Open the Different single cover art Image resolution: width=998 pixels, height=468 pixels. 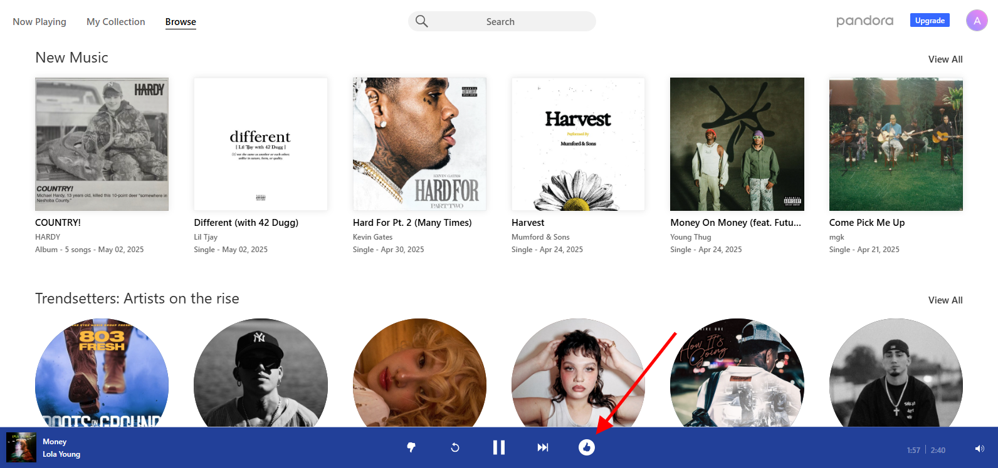click(261, 144)
